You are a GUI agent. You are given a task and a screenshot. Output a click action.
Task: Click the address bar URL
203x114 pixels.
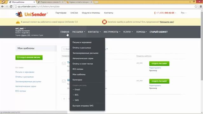(x=39, y=6)
